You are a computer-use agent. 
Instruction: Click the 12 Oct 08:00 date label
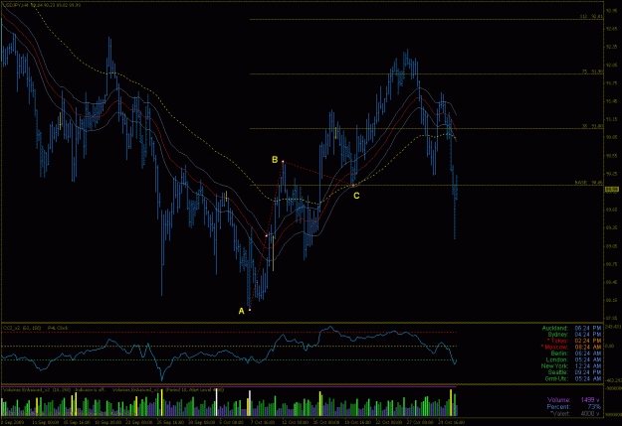tap(295, 422)
